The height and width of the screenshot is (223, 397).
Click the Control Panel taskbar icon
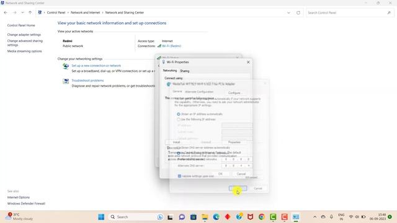tap(296, 217)
